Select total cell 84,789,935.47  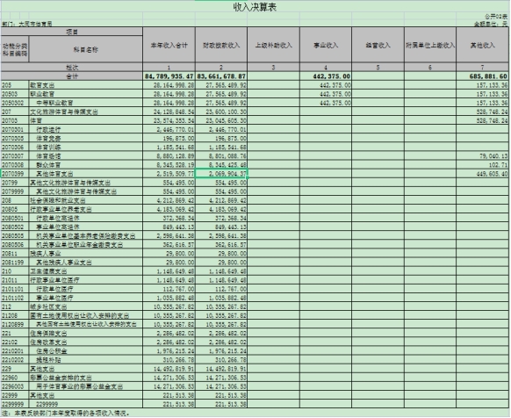(x=169, y=76)
